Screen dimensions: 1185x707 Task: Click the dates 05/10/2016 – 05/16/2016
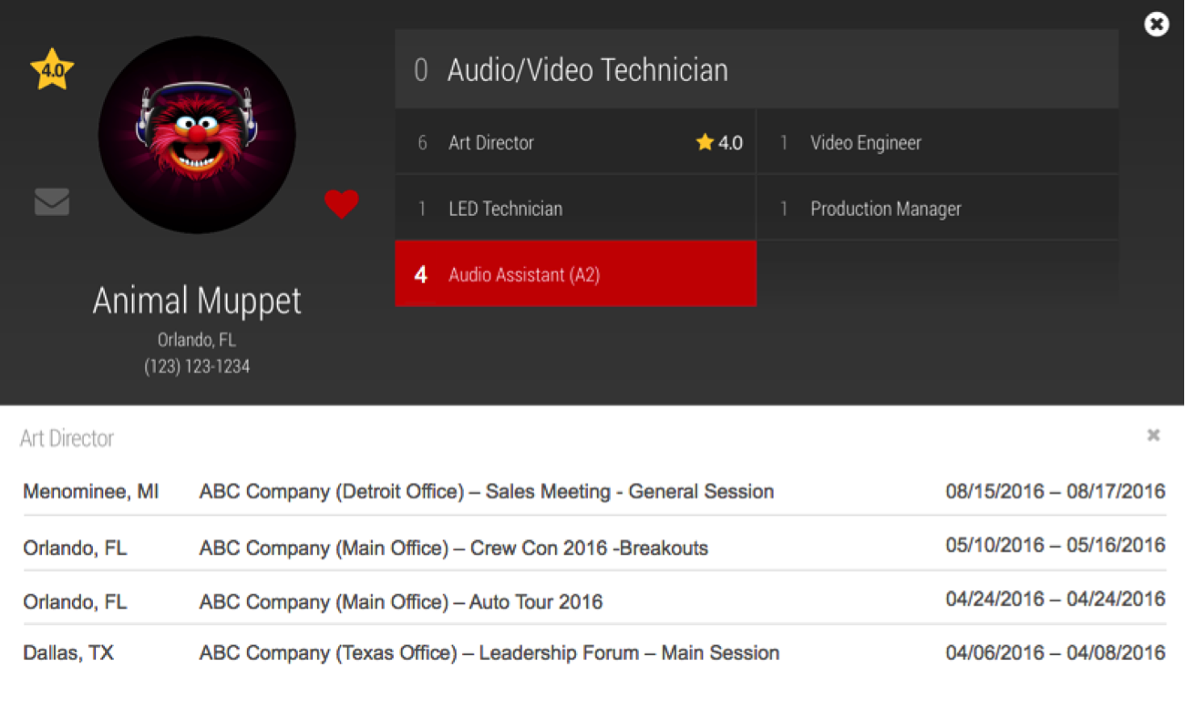(x=1056, y=545)
